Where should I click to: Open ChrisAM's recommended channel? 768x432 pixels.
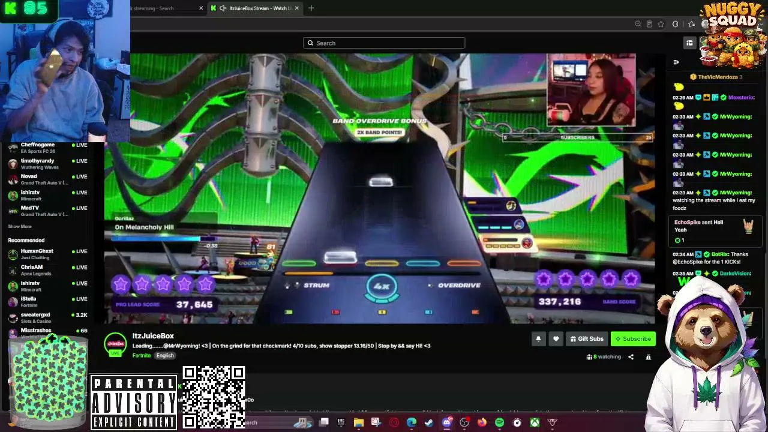coord(47,270)
